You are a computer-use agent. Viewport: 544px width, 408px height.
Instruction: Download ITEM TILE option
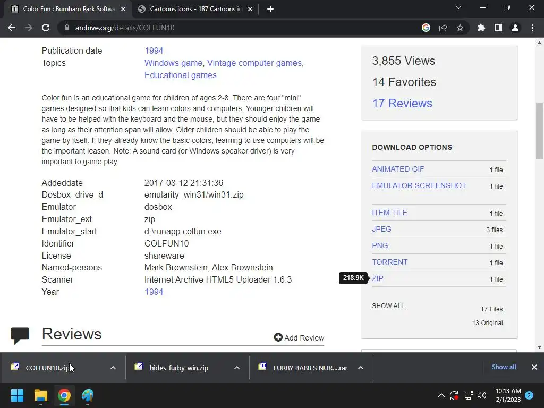[x=389, y=212]
